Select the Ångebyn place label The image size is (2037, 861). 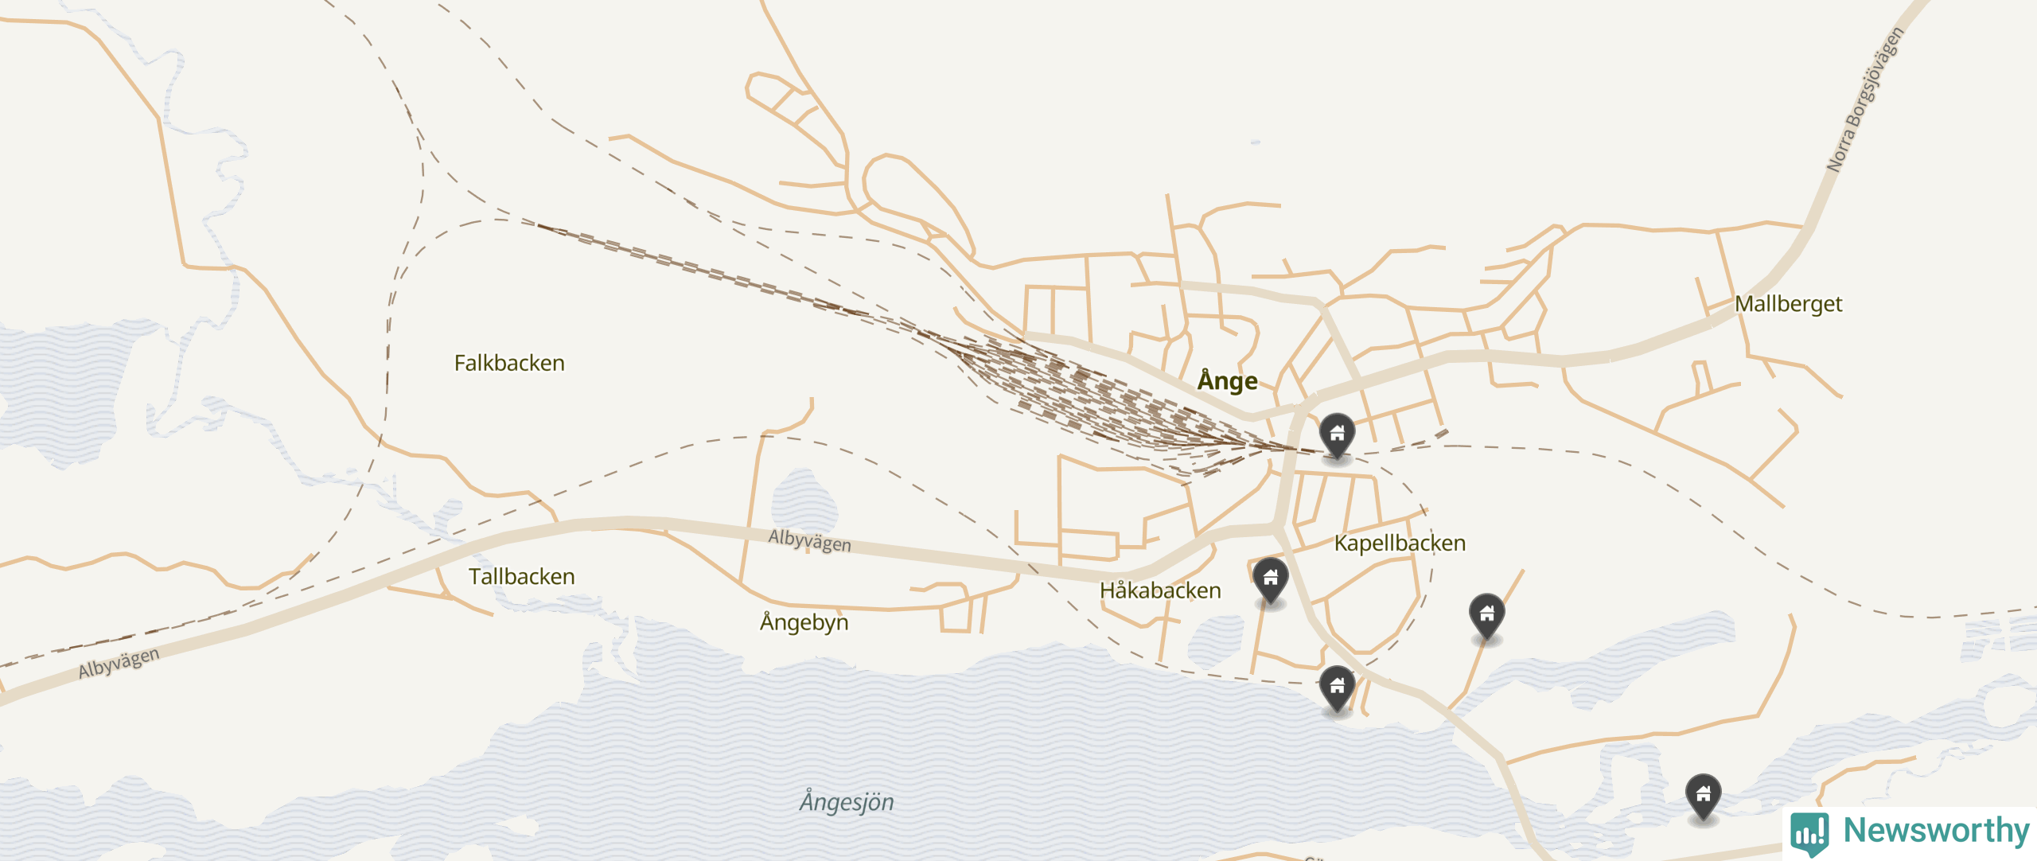coord(804,621)
